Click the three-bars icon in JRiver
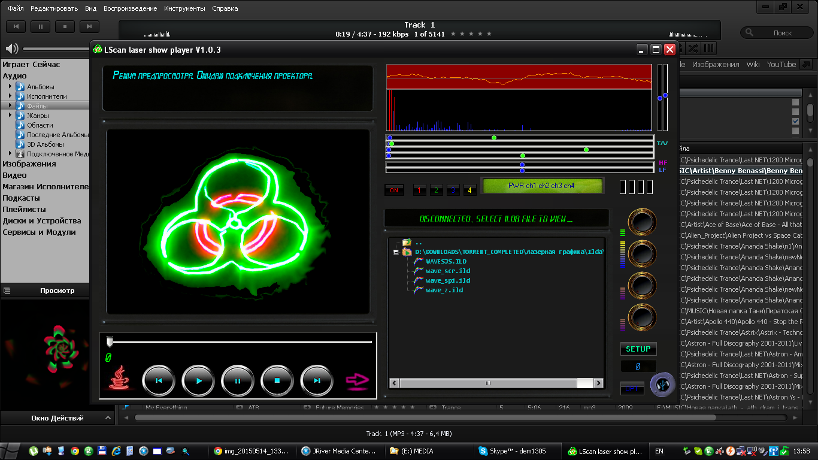818x460 pixels. 709,49
